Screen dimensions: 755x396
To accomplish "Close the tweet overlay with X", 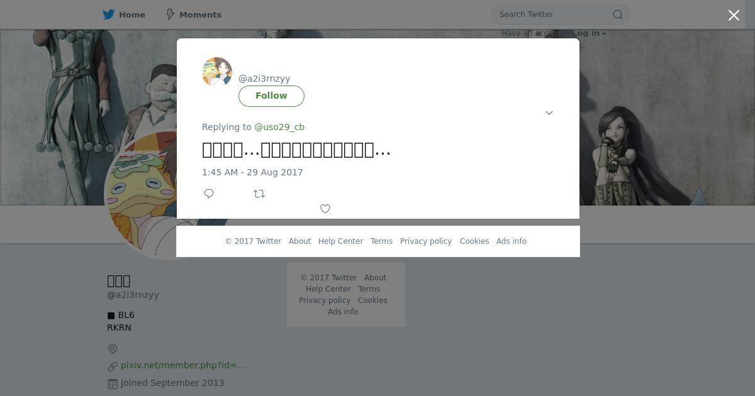I will [x=734, y=15].
